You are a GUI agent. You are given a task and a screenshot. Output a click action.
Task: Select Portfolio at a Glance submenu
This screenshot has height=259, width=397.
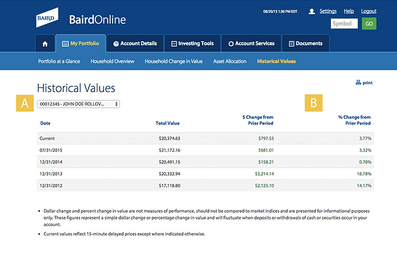[x=59, y=61]
